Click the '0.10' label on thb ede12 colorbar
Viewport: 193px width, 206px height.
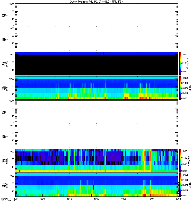point(183,63)
